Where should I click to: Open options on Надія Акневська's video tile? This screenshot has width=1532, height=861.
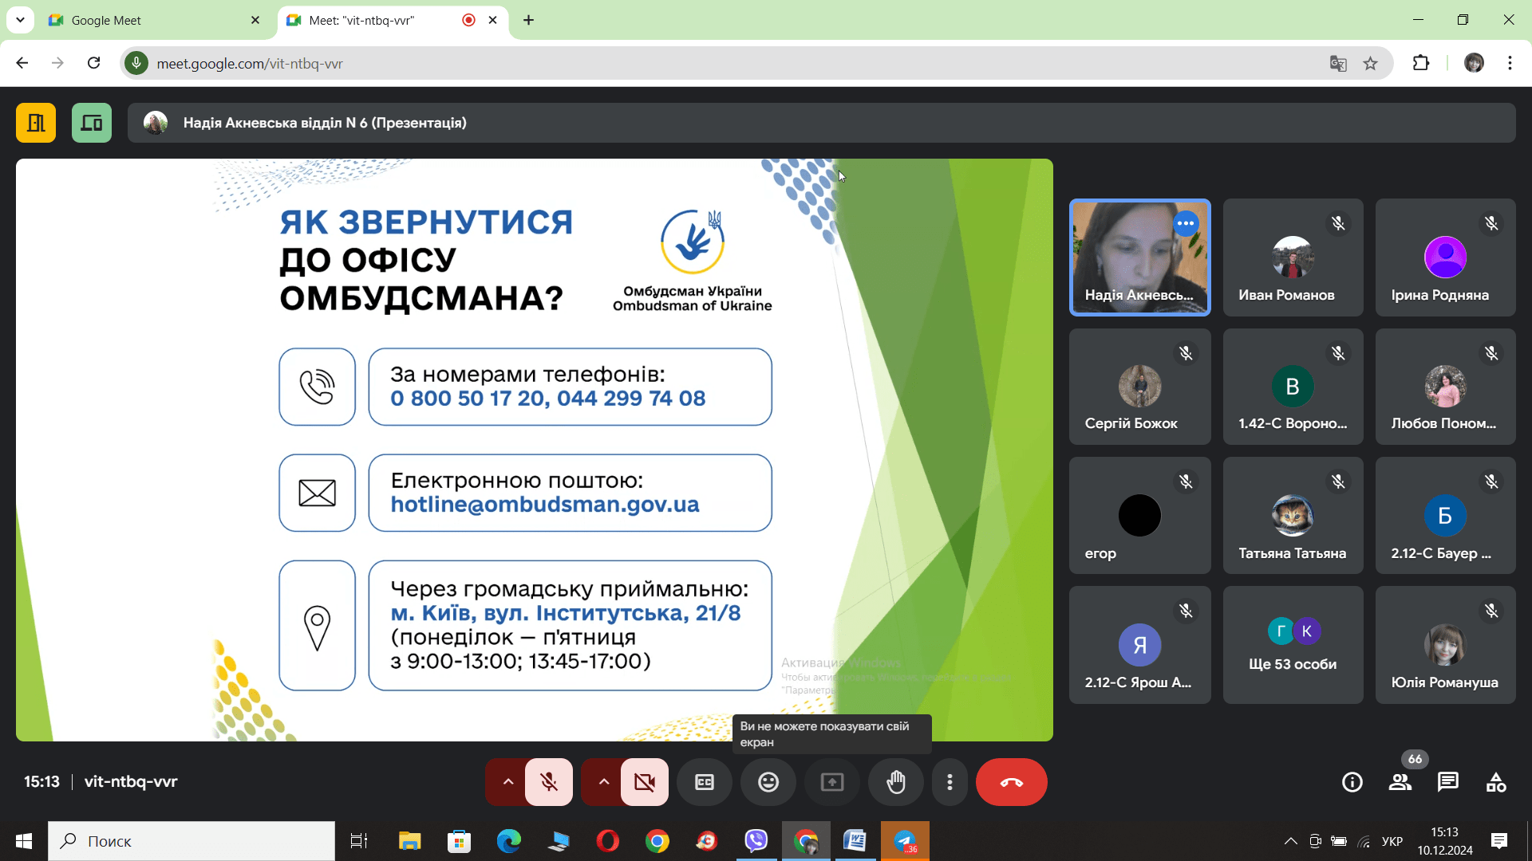(x=1186, y=223)
